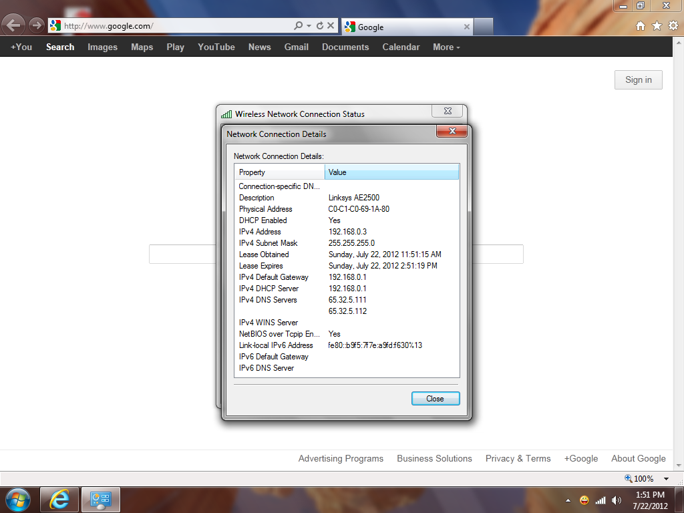
Task: Click the Forward navigation arrow
Action: [x=36, y=26]
